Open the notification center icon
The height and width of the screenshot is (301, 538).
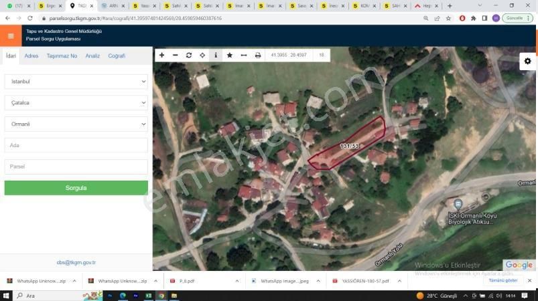tap(525, 296)
